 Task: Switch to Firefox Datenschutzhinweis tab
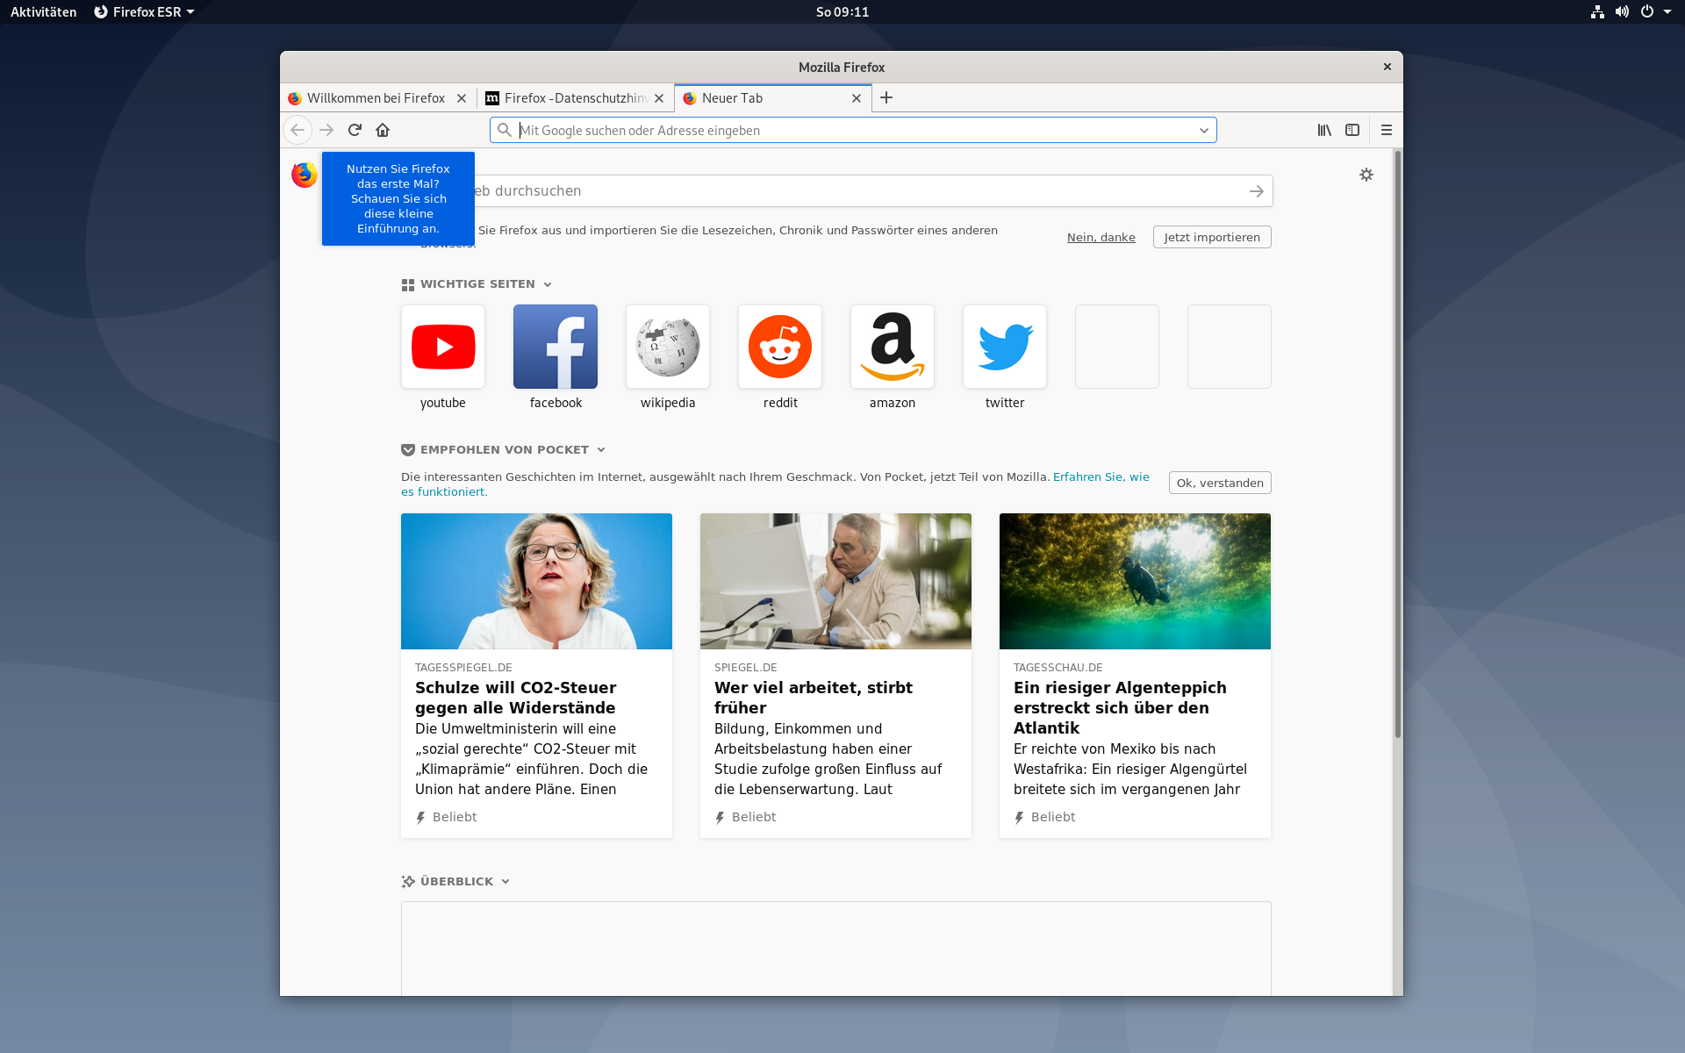[x=575, y=98]
